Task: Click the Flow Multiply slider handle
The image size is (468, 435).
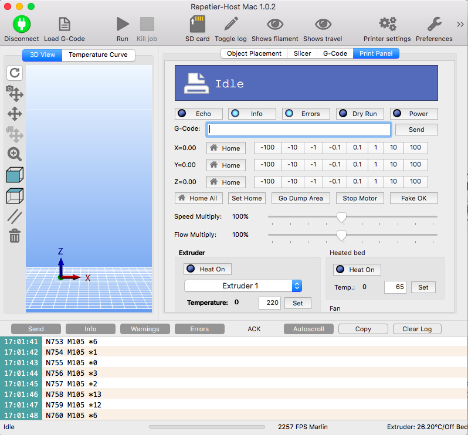Action: 341,236
